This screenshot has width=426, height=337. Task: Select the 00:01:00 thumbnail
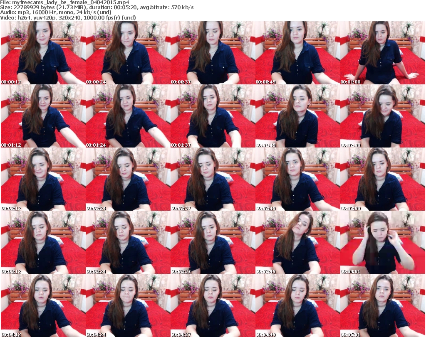[383, 53]
